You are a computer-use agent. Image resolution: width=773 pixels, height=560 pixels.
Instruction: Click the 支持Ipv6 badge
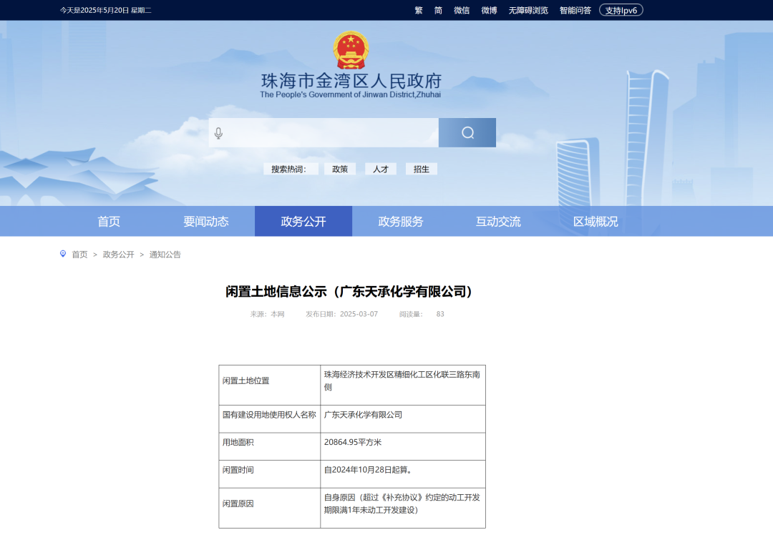click(620, 10)
